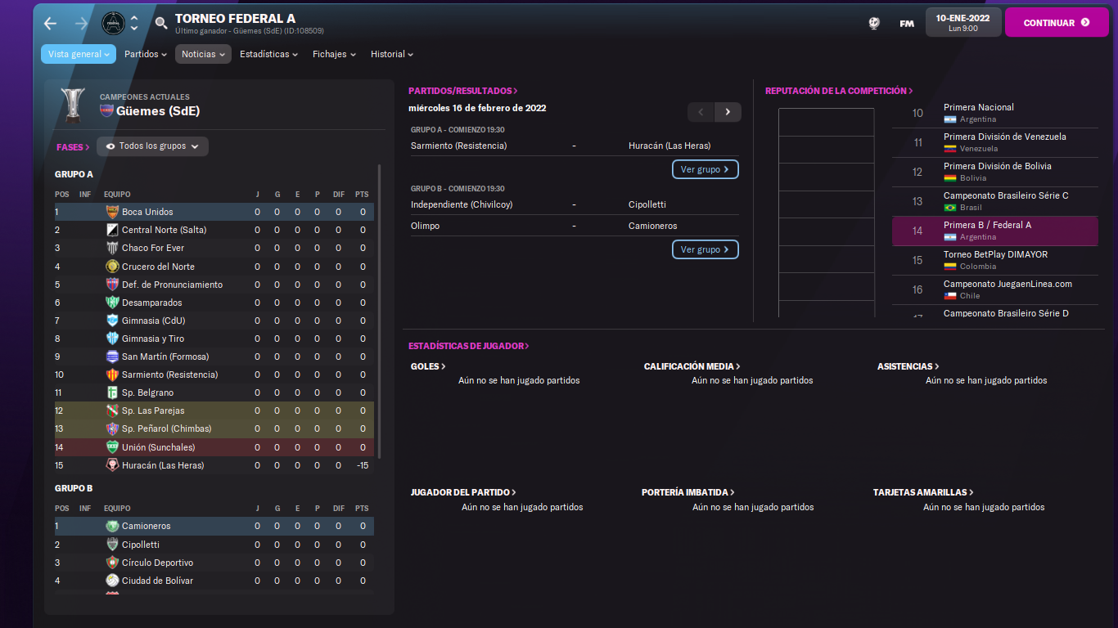
Task: Click the Torneo Federal A trophy icon
Action: (x=73, y=105)
